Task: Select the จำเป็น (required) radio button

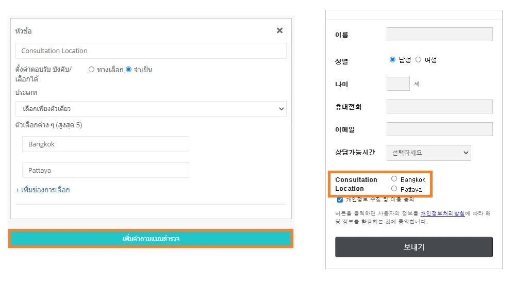Action: click(128, 70)
